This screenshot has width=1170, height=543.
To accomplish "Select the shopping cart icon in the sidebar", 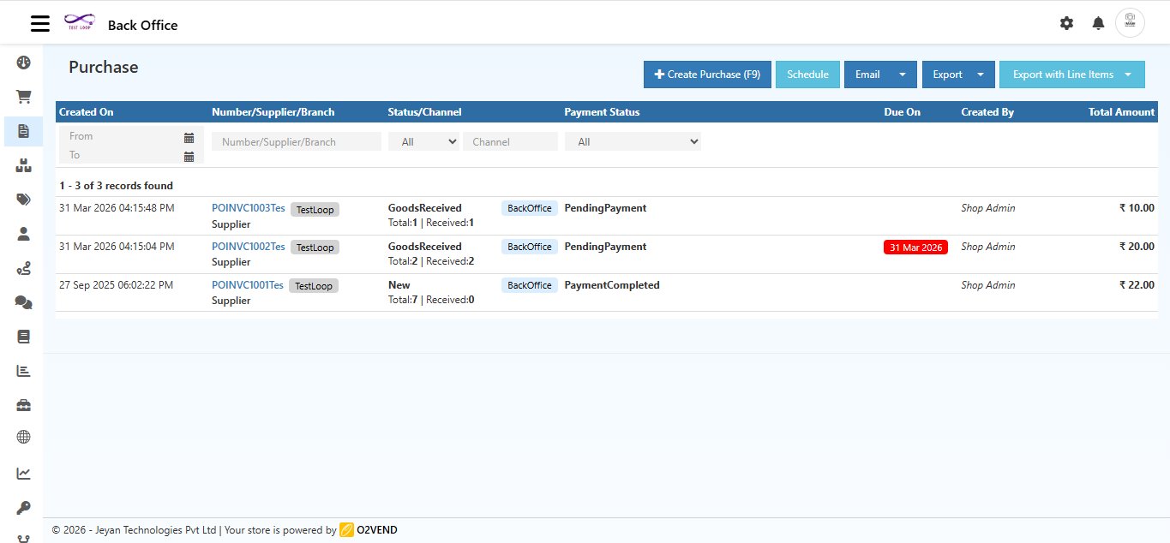I will 23,96.
